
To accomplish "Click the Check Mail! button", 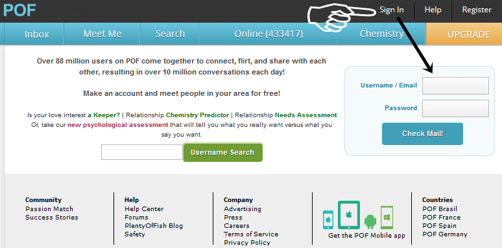I will (422, 133).
